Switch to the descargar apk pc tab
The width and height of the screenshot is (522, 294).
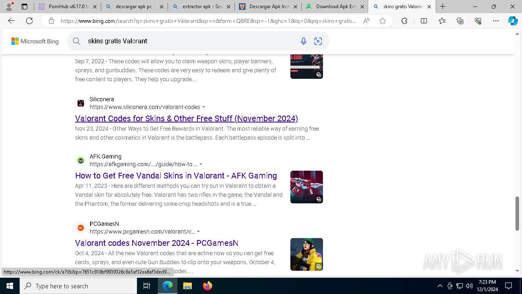[x=134, y=7]
